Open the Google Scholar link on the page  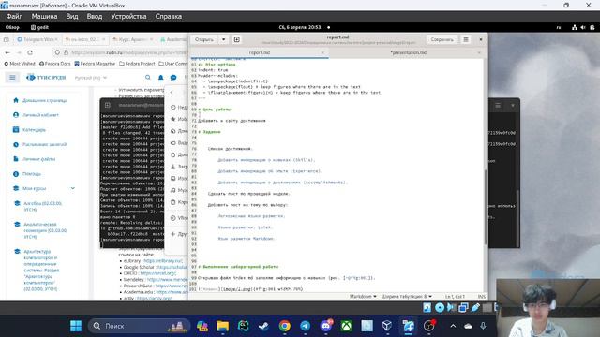172,267
